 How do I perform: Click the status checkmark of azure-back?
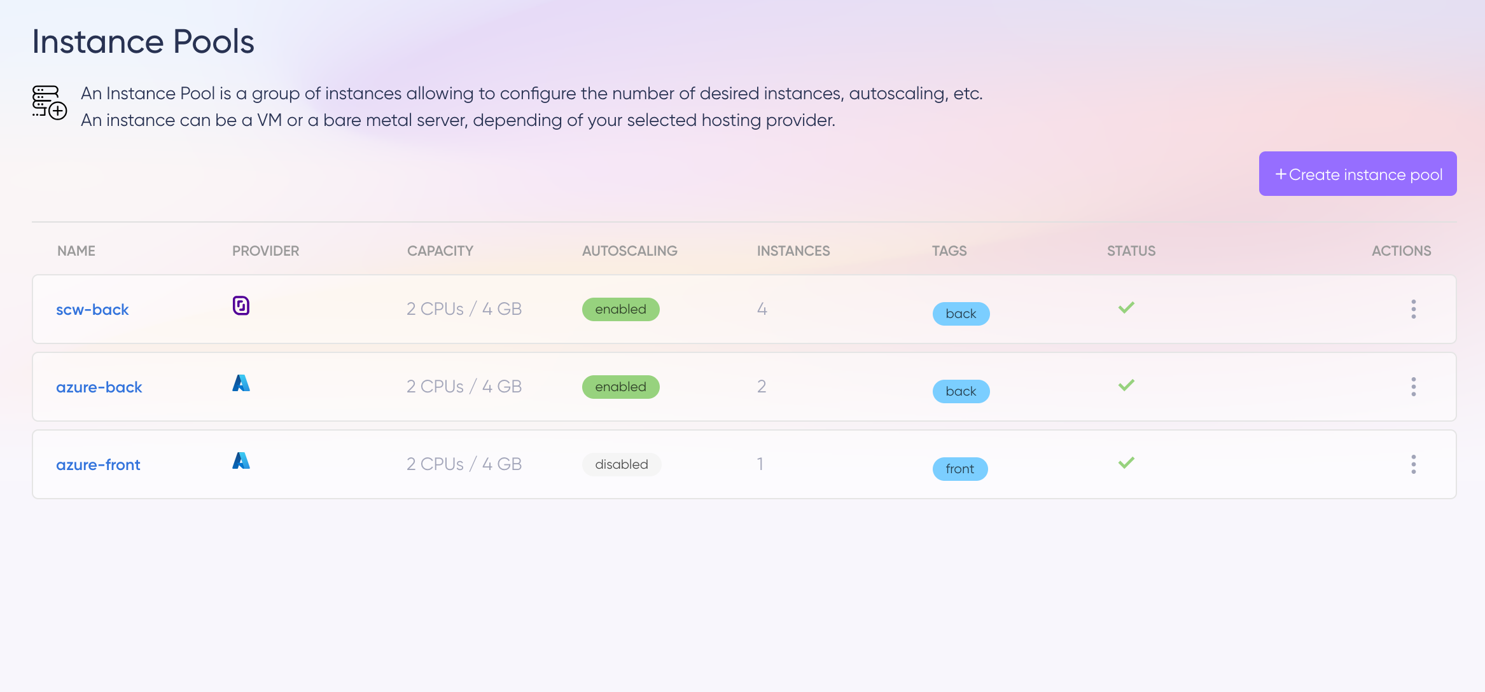(1127, 385)
